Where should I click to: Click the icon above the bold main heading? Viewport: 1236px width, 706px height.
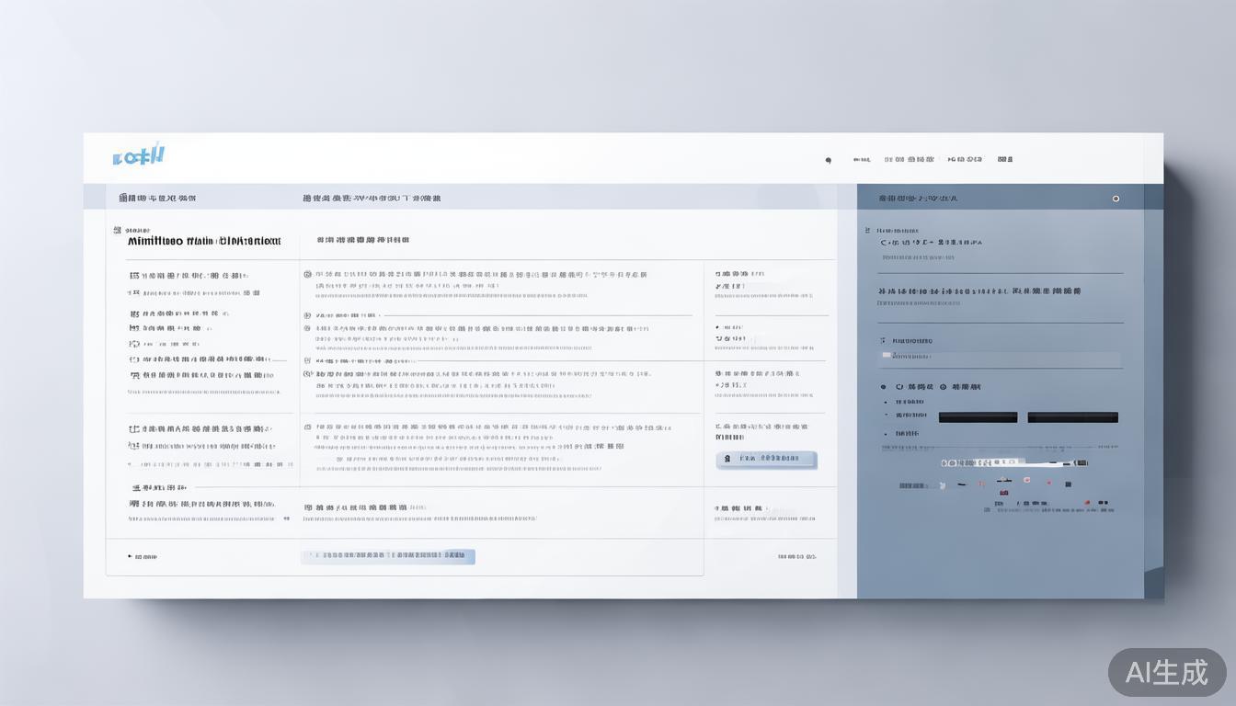(x=117, y=230)
